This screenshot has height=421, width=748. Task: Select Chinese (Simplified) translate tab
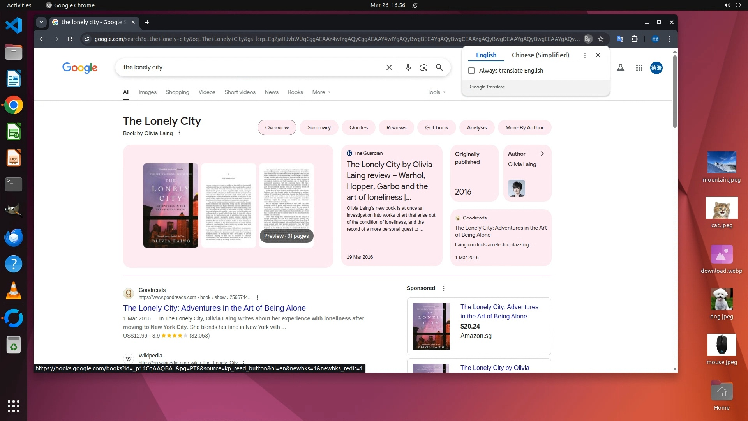click(540, 55)
